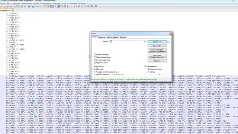Uncheck the Прозрачность checkbox
Screen dimensions: 238x134
pyautogui.click(x=145, y=66)
